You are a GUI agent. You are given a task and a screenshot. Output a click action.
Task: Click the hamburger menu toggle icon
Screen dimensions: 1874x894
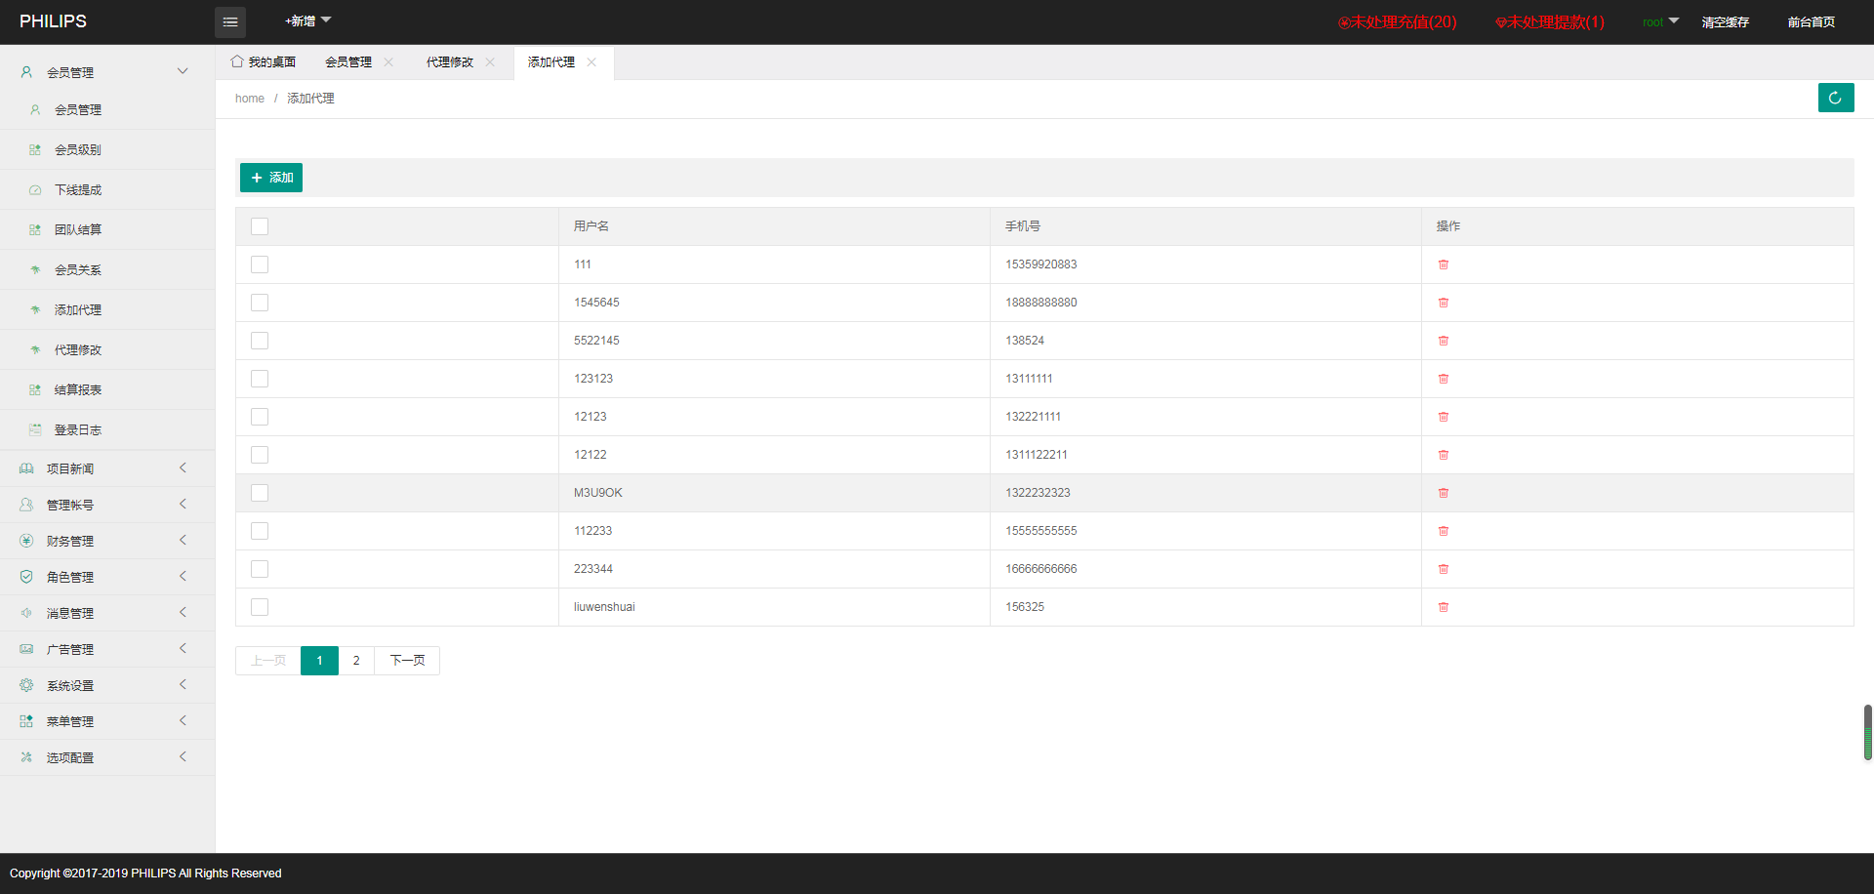(x=230, y=21)
